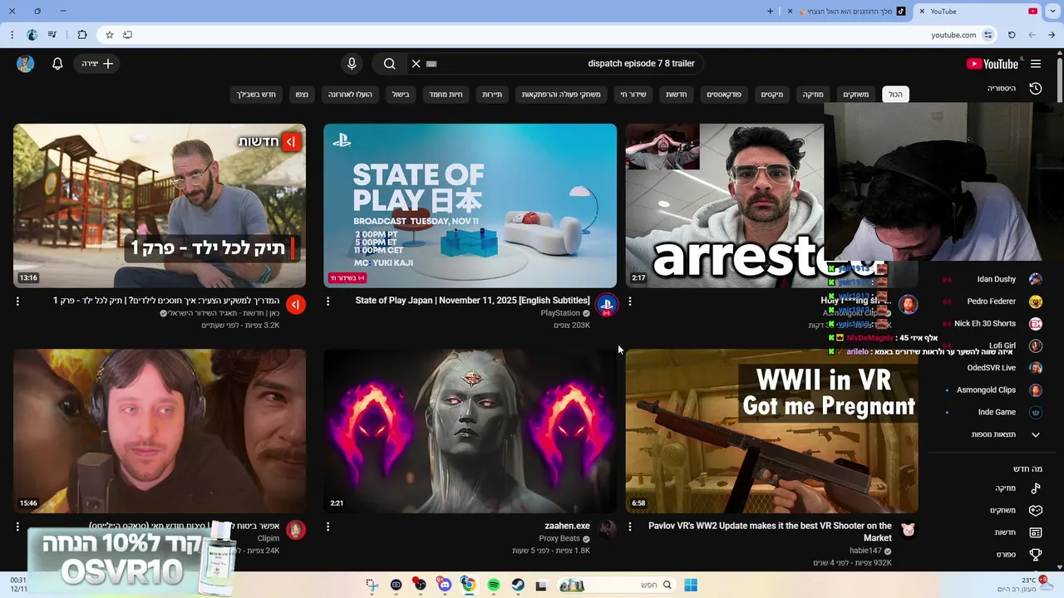
Task: Open the account avatar menu on YouTube
Action: click(x=25, y=64)
